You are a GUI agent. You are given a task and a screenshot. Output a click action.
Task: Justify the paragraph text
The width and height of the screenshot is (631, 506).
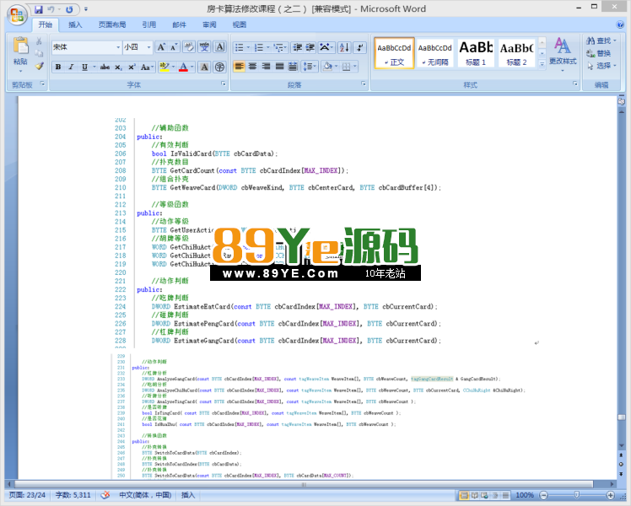[280, 67]
